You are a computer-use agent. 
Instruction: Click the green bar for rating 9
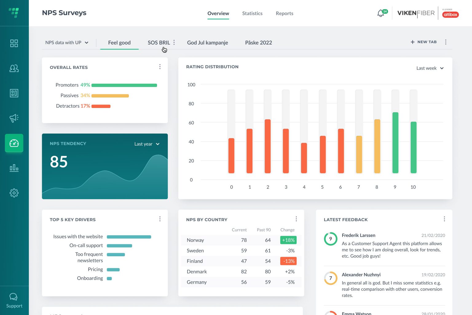pos(395,143)
